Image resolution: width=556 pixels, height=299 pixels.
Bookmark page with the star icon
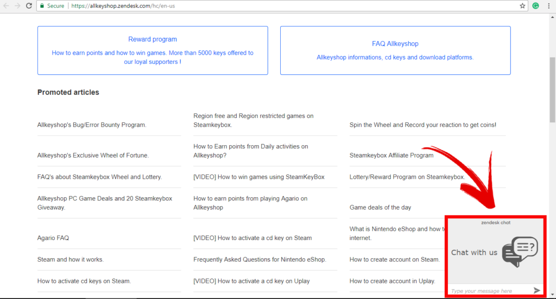[x=522, y=5]
